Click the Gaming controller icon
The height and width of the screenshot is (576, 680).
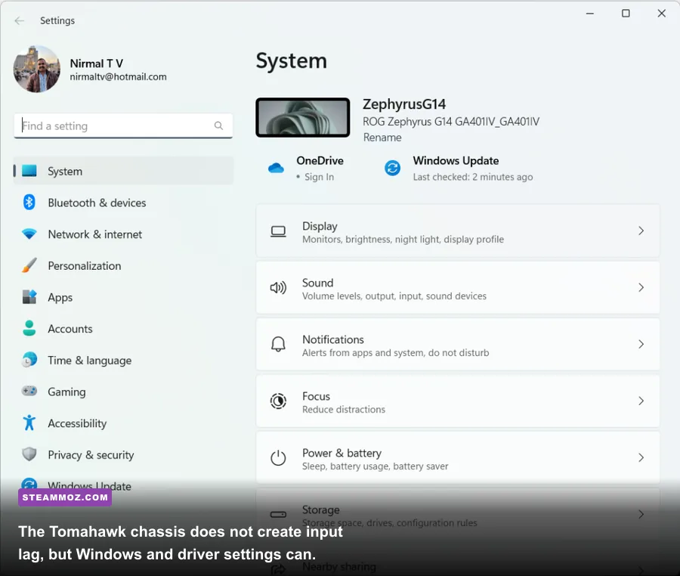(x=29, y=392)
